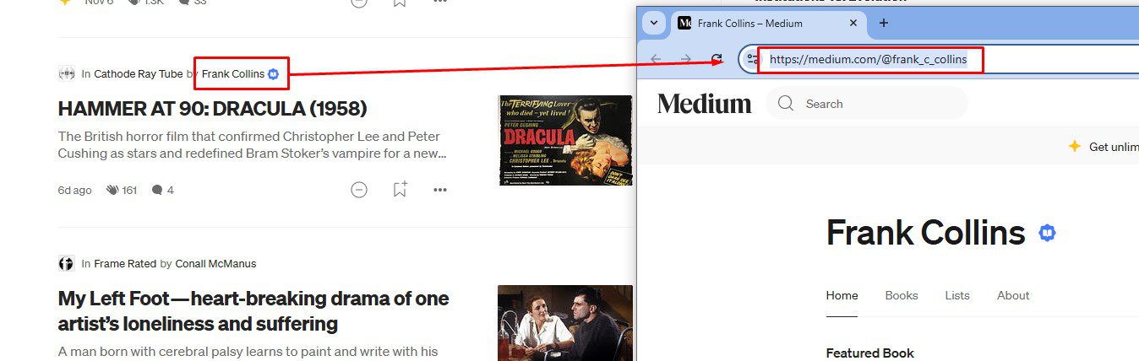Open the Cathode Ray Tube publication link
This screenshot has height=361, width=1139.
tap(138, 74)
